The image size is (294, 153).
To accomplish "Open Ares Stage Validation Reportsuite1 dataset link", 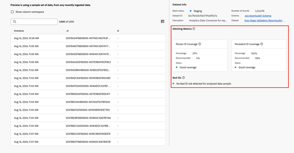I will click(265, 21).
